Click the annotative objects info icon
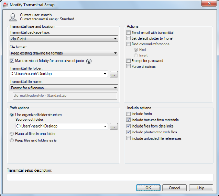219x196 pixels. 89,61
